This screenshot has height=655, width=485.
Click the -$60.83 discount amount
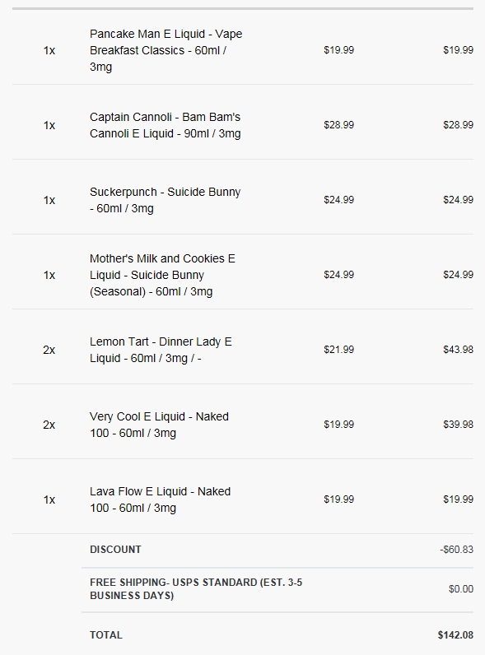coord(456,550)
